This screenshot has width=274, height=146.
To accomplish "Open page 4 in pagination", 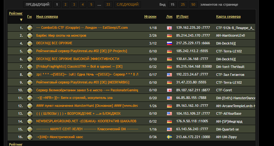I will (x=83, y=4).
